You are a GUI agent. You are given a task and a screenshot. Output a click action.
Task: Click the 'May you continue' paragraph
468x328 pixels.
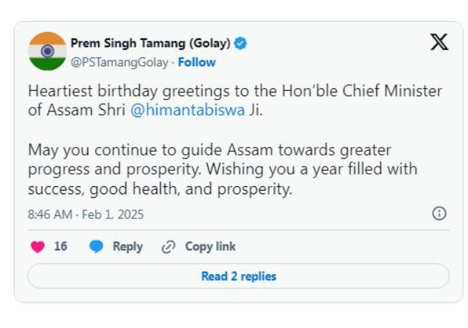(223, 169)
